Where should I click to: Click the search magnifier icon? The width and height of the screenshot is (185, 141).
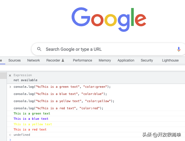click(x=39, y=49)
